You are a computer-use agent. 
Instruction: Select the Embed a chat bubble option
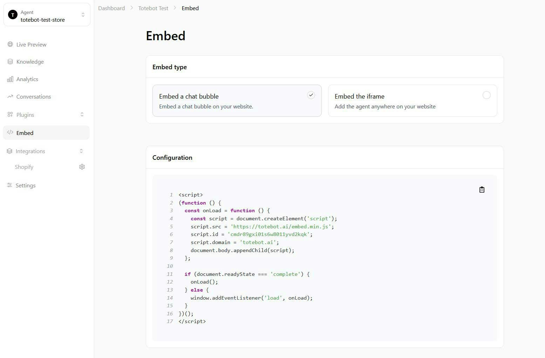(x=237, y=101)
